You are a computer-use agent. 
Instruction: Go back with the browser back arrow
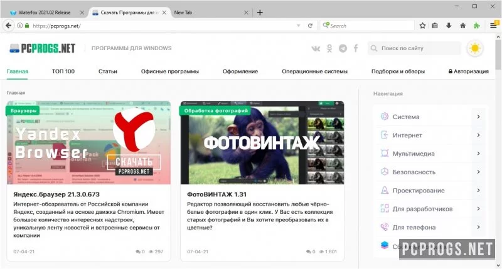[9, 26]
